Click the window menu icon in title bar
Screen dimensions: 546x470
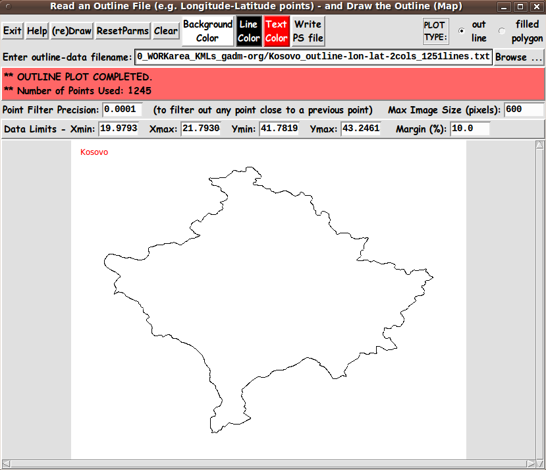[9, 7]
